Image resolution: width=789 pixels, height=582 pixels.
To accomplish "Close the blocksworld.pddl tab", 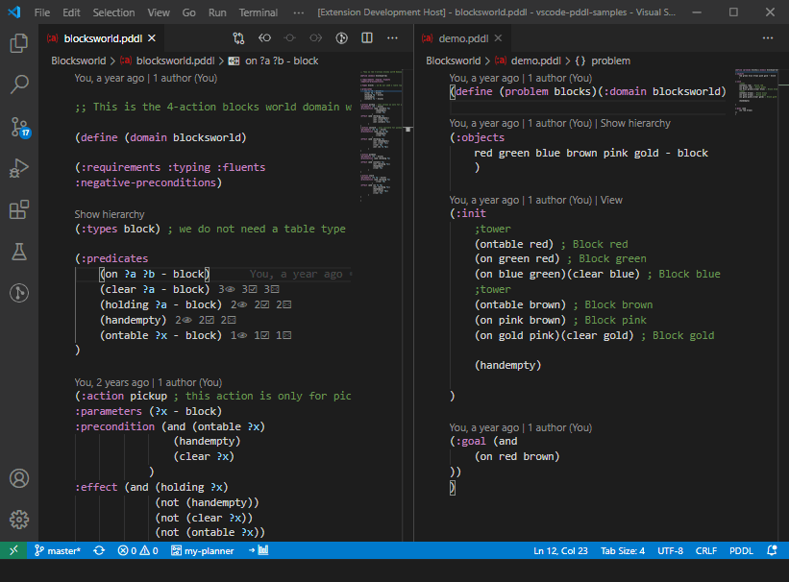I will tap(152, 38).
